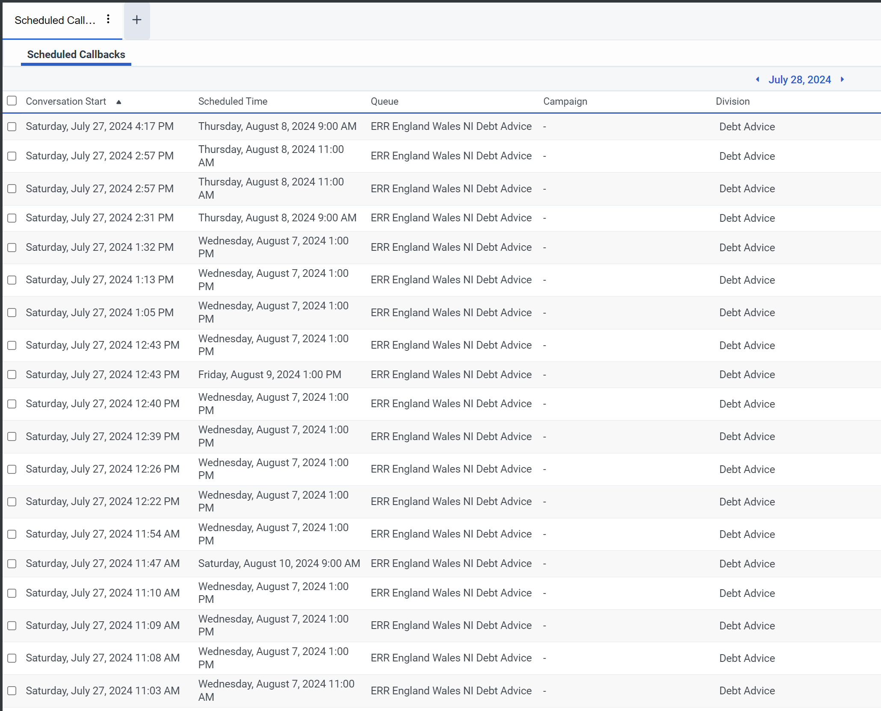Select the callback row started at 1:32 PM
The width and height of the screenshot is (881, 711).
pyautogui.click(x=12, y=247)
